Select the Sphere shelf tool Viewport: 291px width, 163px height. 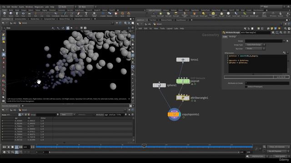pyautogui.click(x=11, y=14)
